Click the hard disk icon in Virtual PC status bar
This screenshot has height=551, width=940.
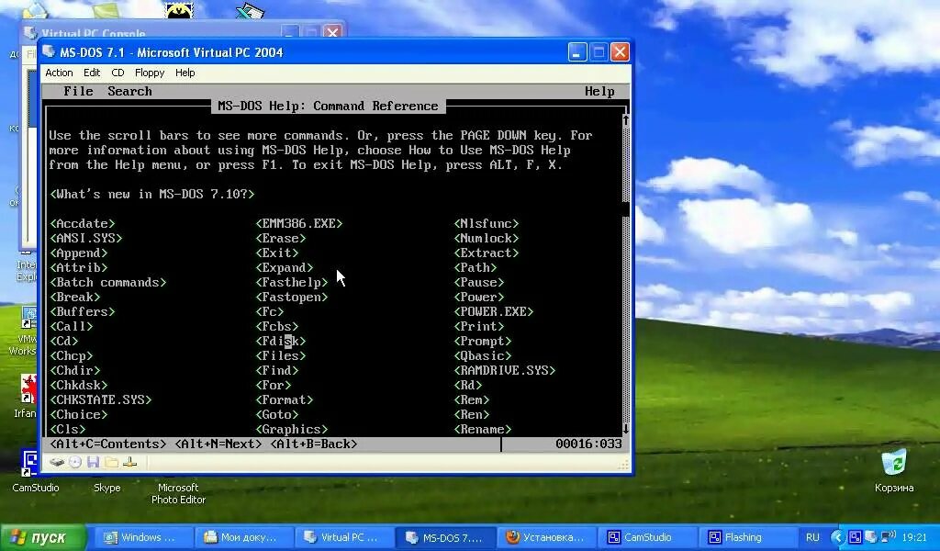click(x=56, y=462)
